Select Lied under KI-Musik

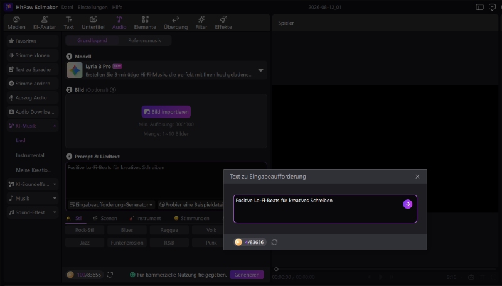[21, 140]
